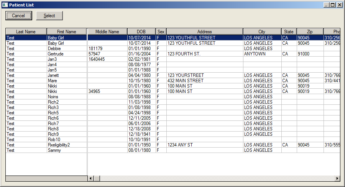Select patient Janett at 123 YOURSTREET

point(173,75)
